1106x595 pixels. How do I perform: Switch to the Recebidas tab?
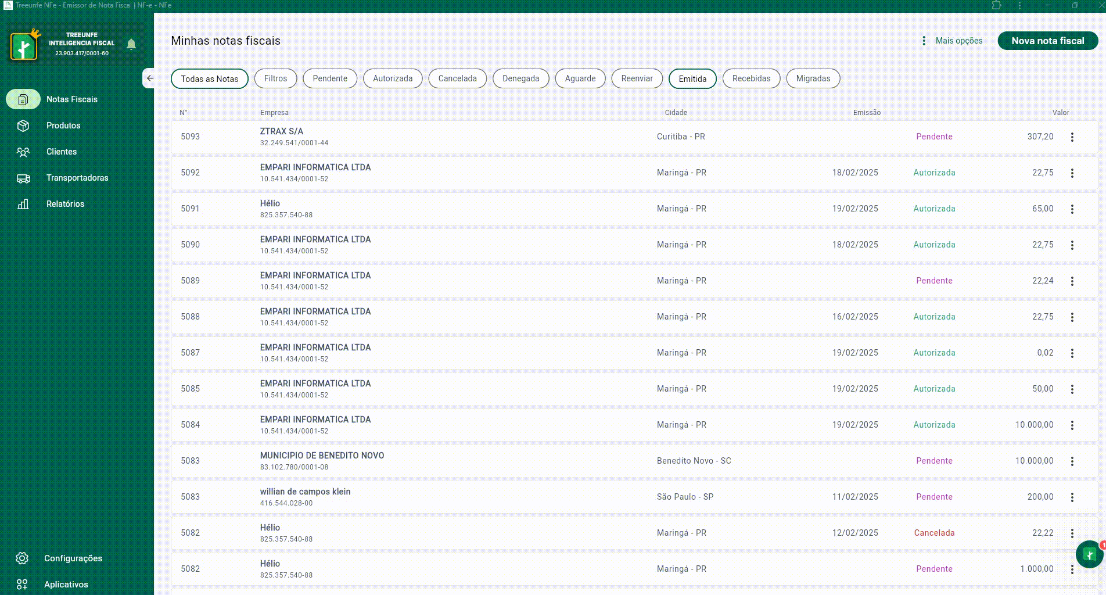point(751,78)
